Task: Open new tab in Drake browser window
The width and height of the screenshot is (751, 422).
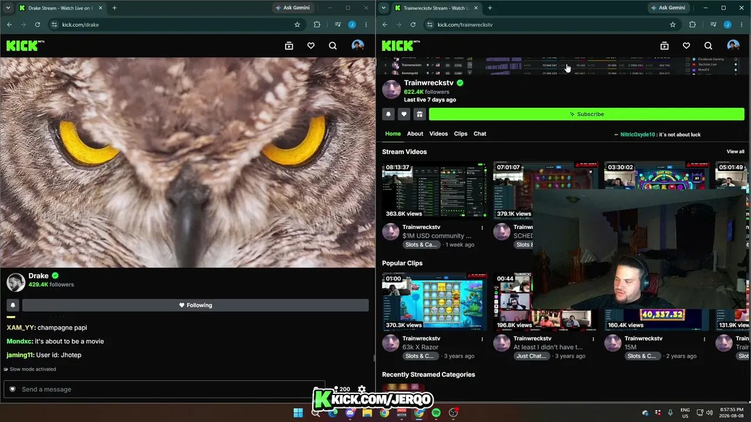Action: pyautogui.click(x=114, y=8)
